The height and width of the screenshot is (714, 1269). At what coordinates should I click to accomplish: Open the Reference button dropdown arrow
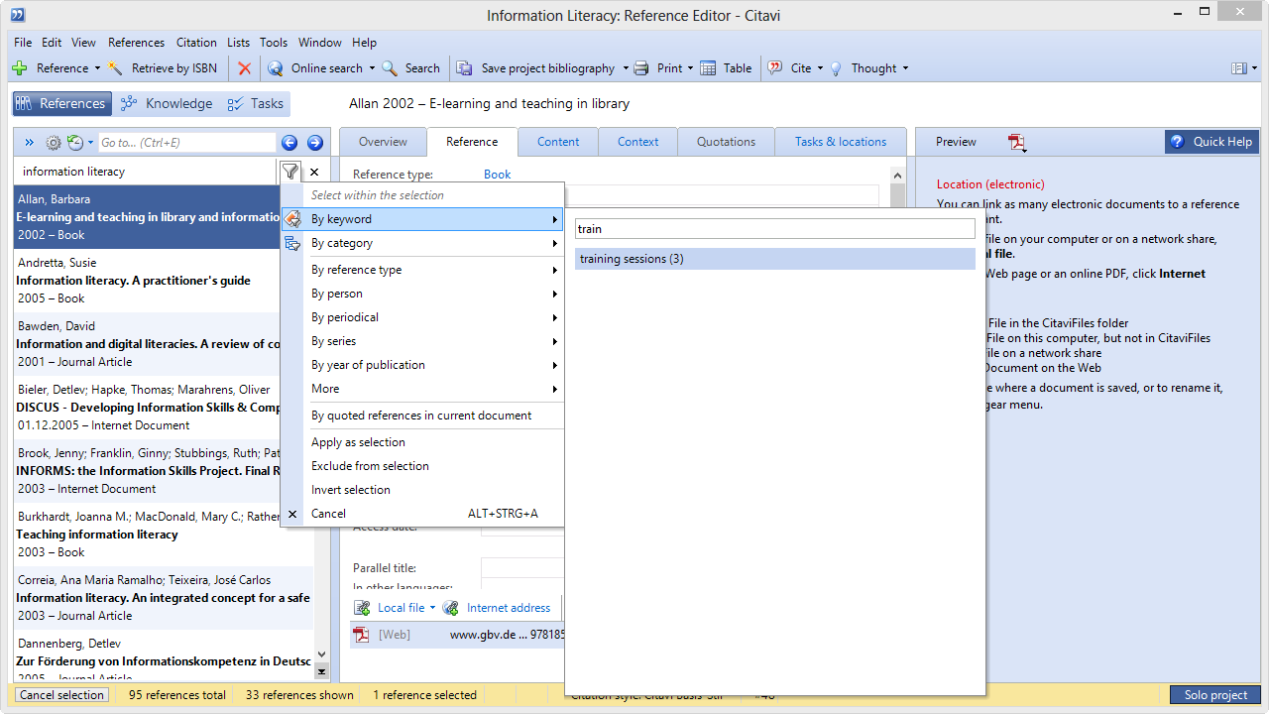tap(97, 68)
